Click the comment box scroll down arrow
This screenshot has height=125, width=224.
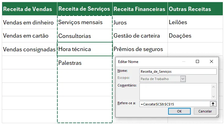pos(213,96)
